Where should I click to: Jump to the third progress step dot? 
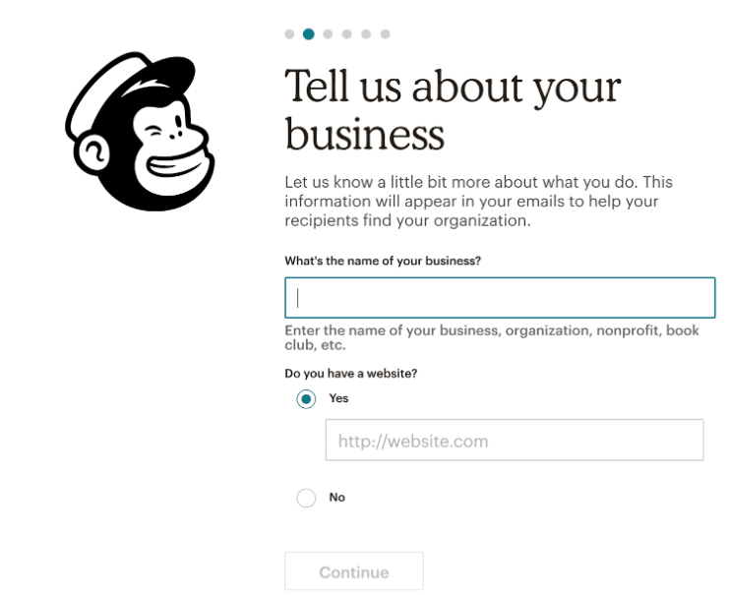click(328, 34)
